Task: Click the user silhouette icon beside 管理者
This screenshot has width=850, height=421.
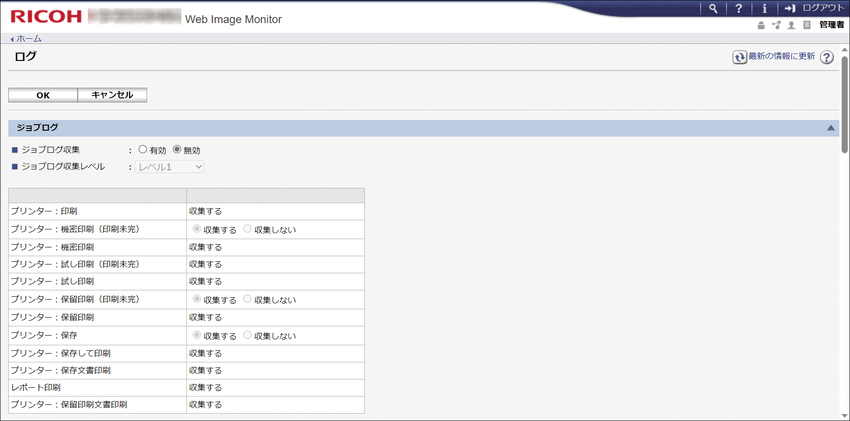Action: click(792, 25)
